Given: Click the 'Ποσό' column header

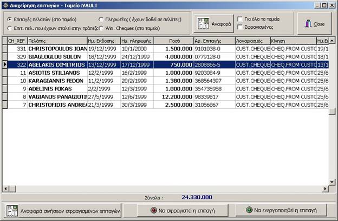Looking at the screenshot, I should point(174,41).
